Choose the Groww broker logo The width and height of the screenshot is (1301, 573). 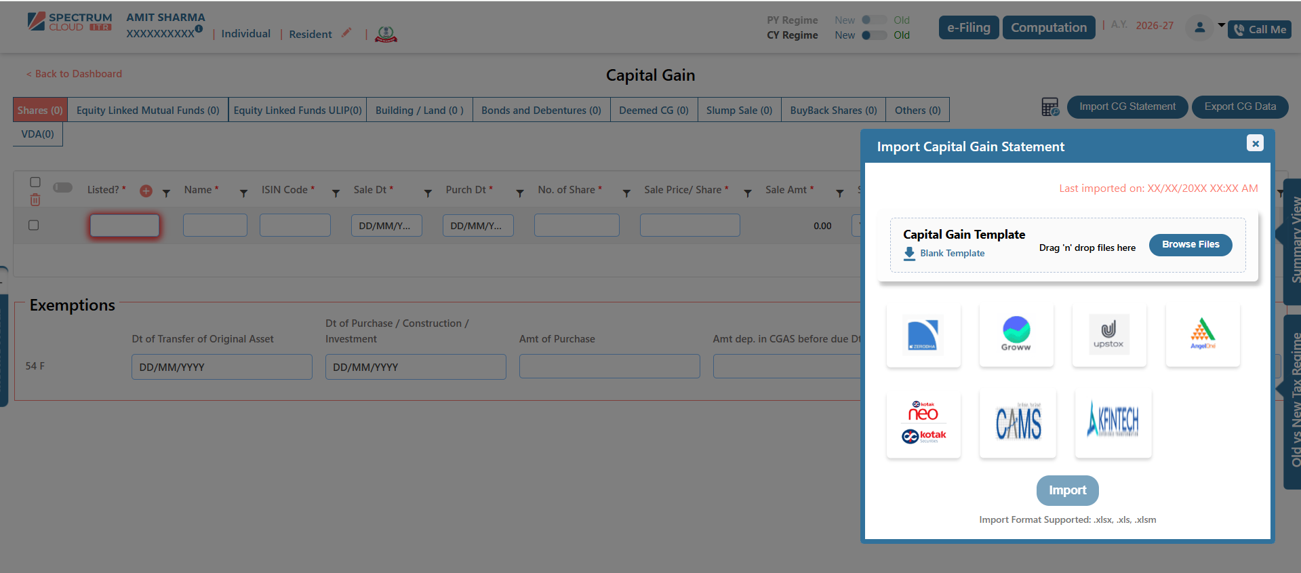(x=1016, y=334)
